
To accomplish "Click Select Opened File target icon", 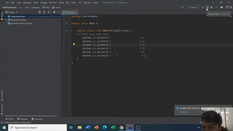I will click(40, 12).
